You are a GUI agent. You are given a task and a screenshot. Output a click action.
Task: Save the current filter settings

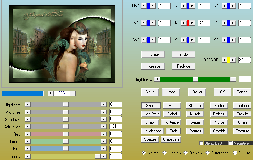[x=150, y=92]
